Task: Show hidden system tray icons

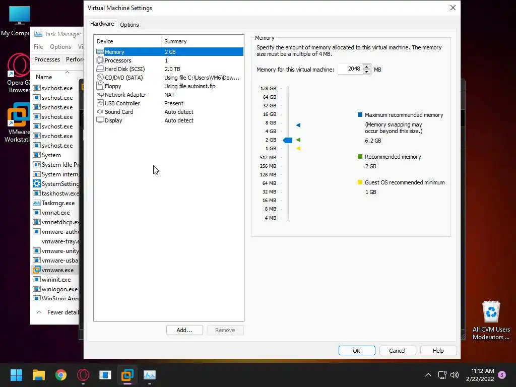Action: [428, 375]
